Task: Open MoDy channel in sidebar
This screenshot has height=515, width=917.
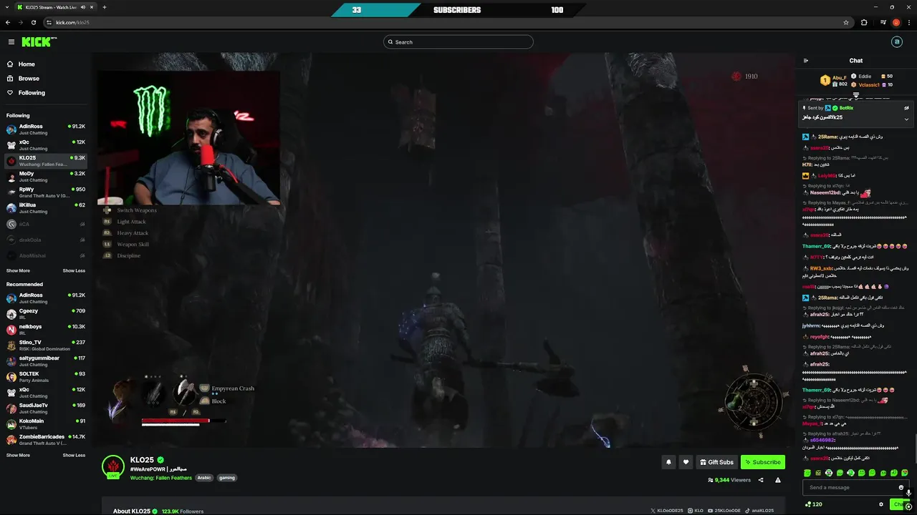Action: [x=46, y=176]
